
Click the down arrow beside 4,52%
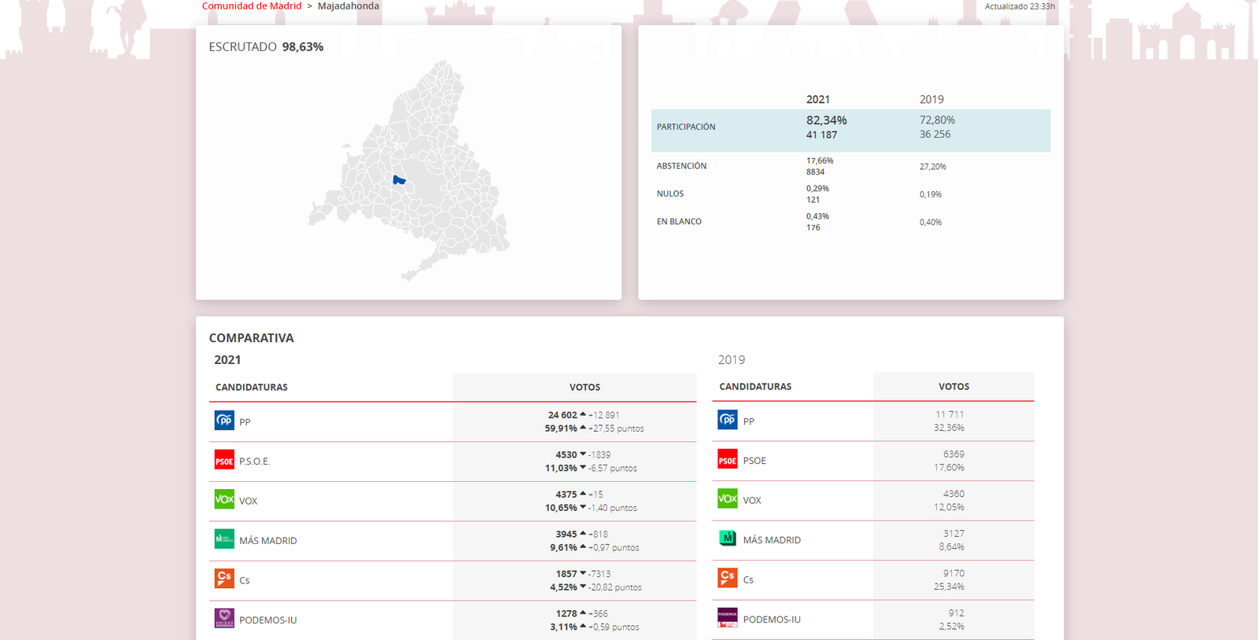coord(583,587)
